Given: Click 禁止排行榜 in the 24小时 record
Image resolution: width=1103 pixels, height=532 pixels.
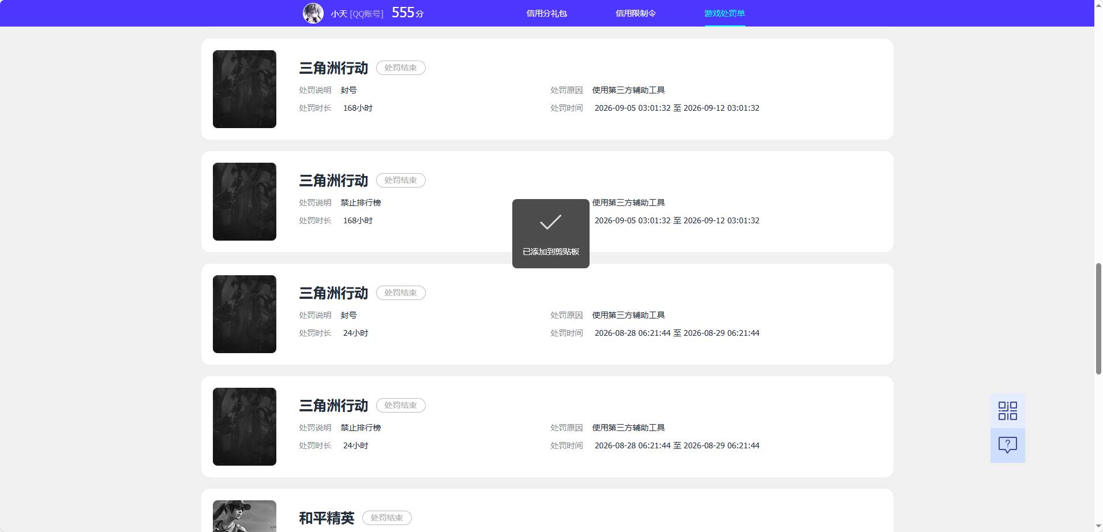Looking at the screenshot, I should pyautogui.click(x=361, y=428).
